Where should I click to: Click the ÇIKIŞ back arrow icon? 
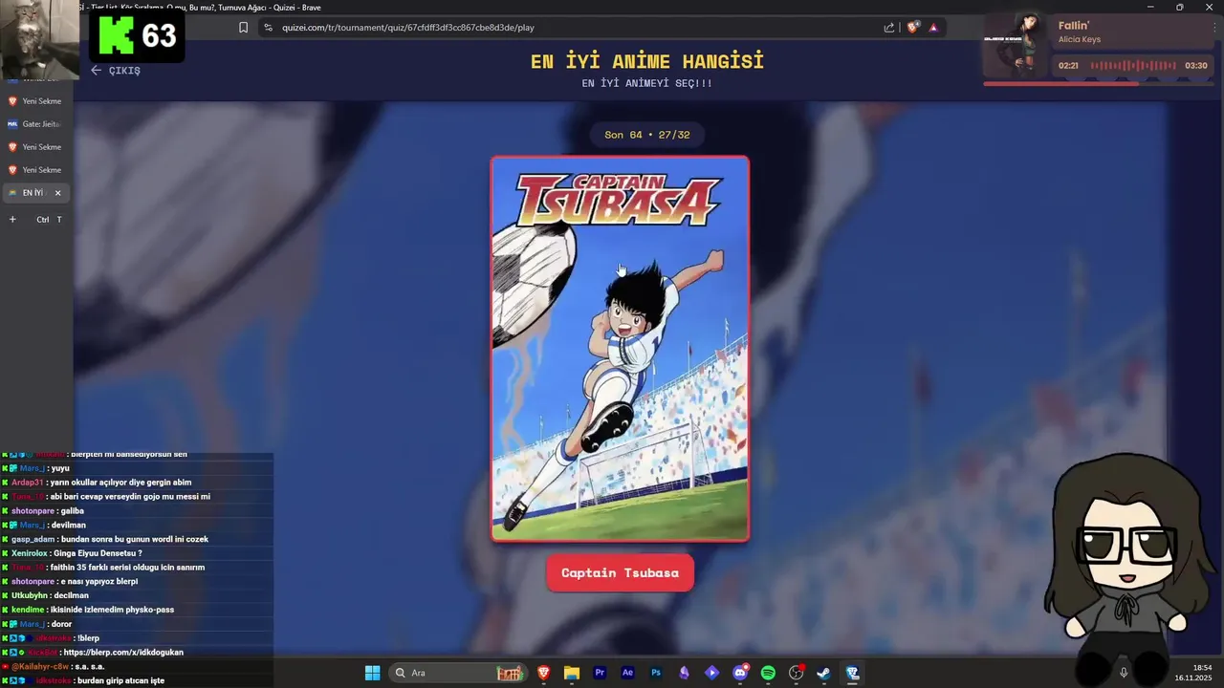[96, 71]
